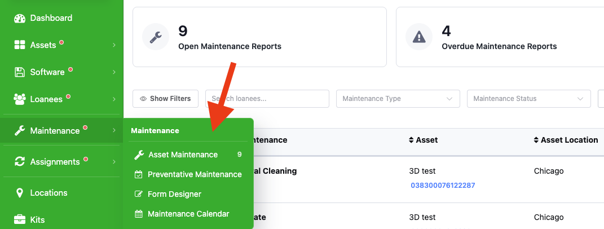Click the Asset Maintenance wrench icon in submenu
This screenshot has width=604, height=229.
pos(139,155)
